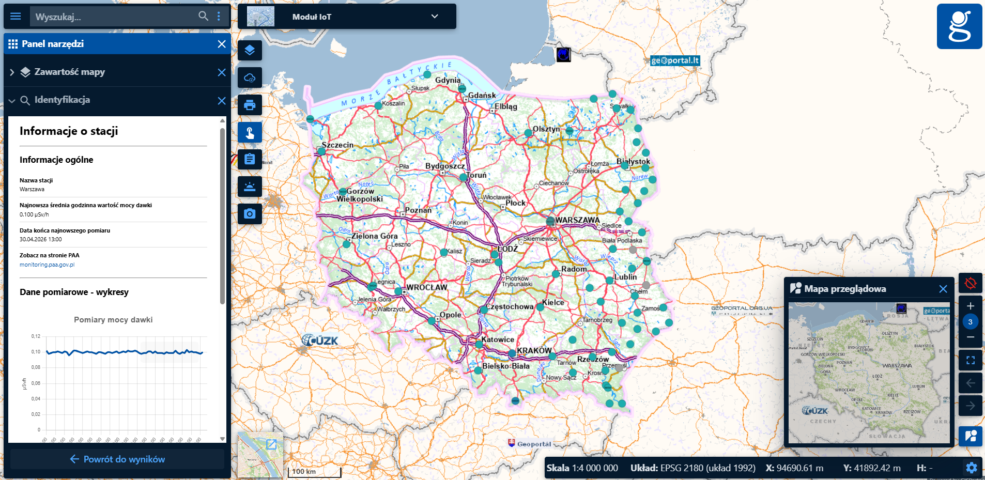The image size is (985, 480).
Task: Collapse the Identyfikacja section
Action: point(12,100)
